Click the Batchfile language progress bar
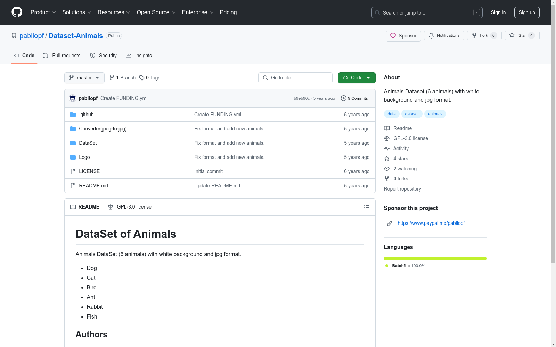Viewport: 556px width, 347px height. (435, 259)
